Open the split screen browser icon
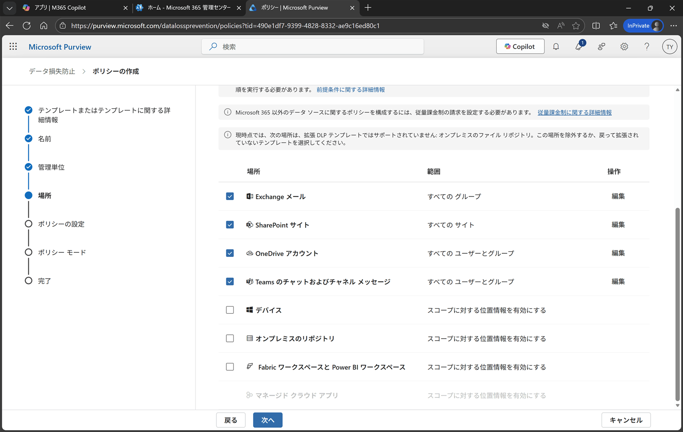This screenshot has height=432, width=683. pos(596,25)
